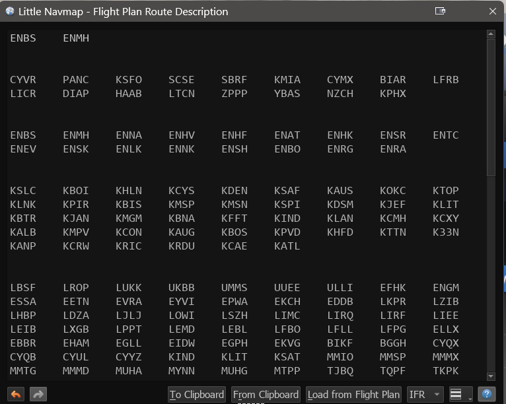Click the KDEN airport code
Viewport: 506px width, 404px height.
(x=235, y=191)
